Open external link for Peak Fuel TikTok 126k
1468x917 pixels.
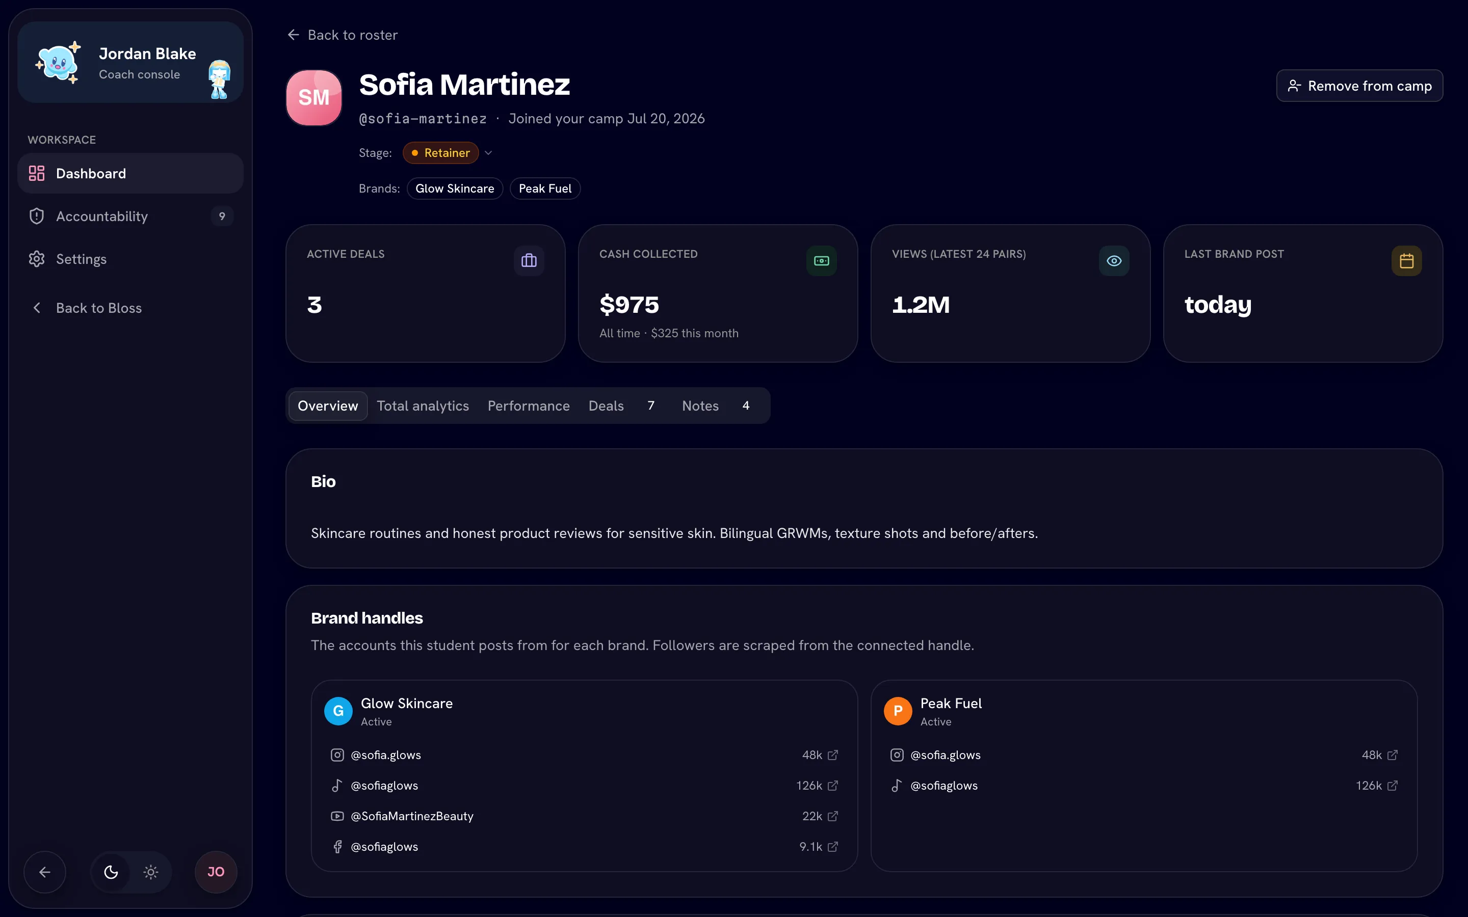[x=1392, y=786]
